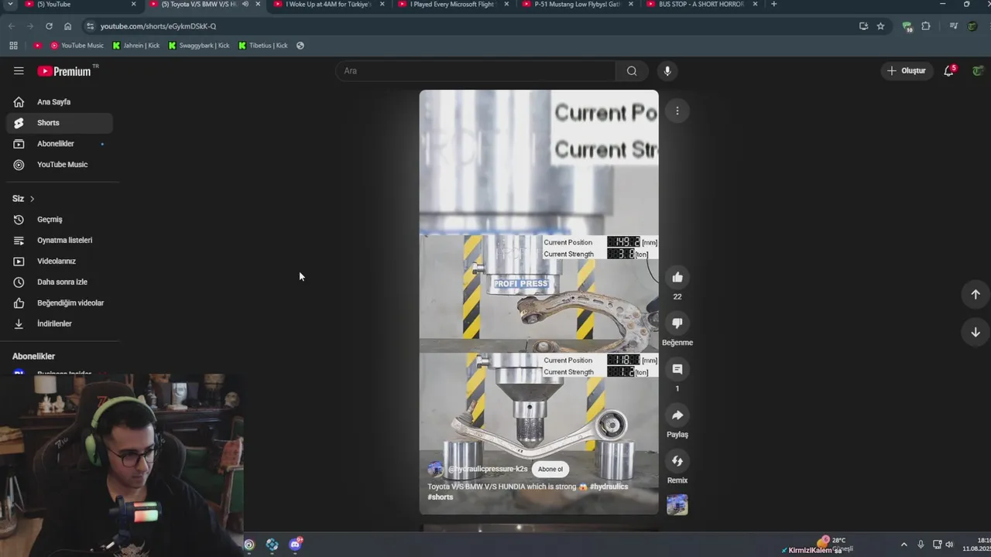Image resolution: width=991 pixels, height=557 pixels.
Task: Click the #shorts hashtag
Action: tap(441, 497)
